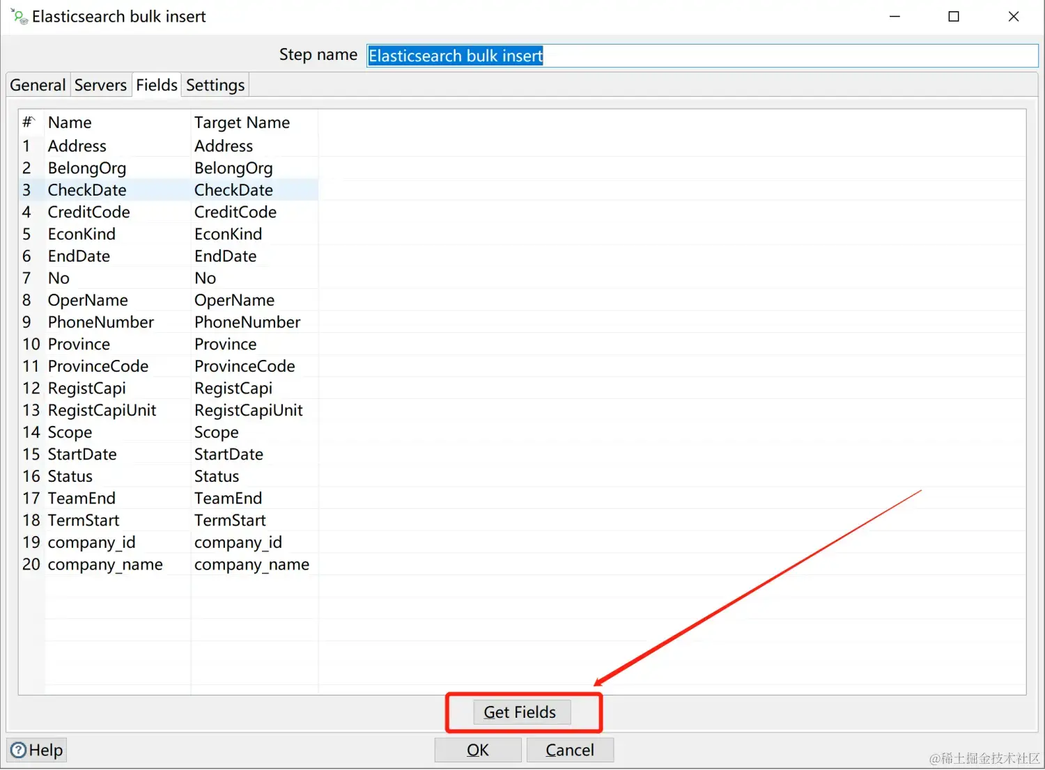Screen dimensions: 1045x770
Task: Focus the Step name input field
Action: pos(702,56)
